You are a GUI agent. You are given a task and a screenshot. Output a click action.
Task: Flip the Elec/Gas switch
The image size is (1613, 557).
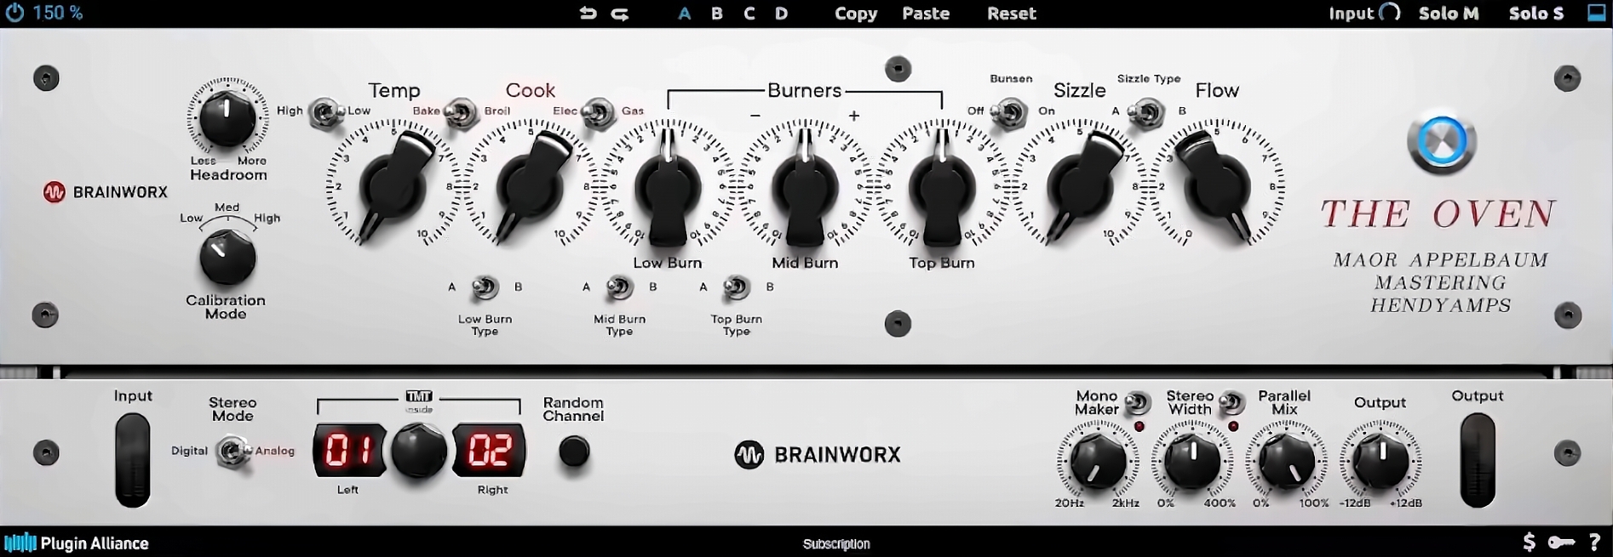(599, 111)
